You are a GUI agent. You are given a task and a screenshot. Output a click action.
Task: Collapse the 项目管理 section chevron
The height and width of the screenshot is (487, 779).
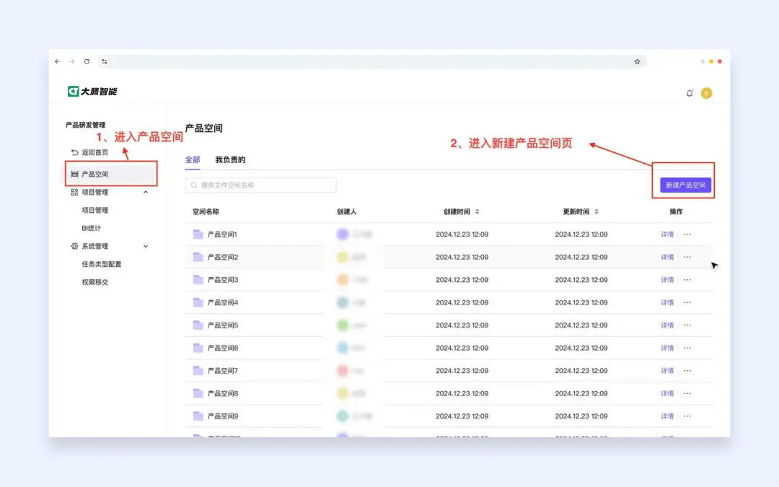pos(146,192)
